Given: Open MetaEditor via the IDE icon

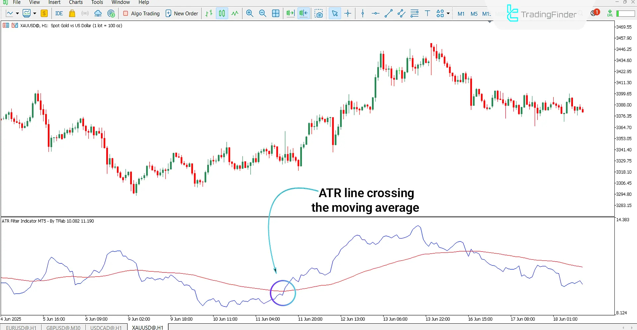Looking at the screenshot, I should (59, 13).
